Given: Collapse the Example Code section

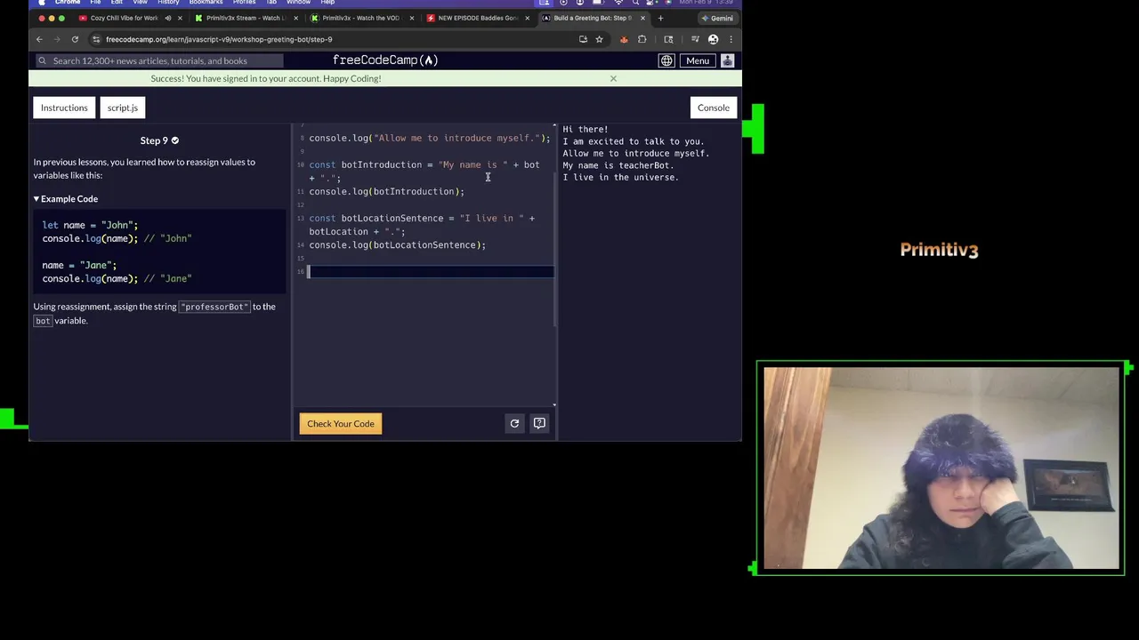Looking at the screenshot, I should coord(66,199).
